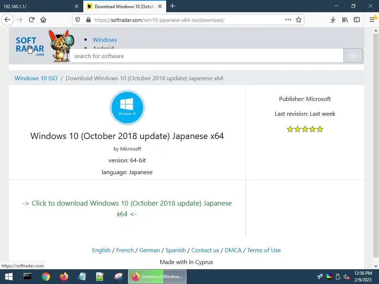Close the Download Windows 10 tab
Image resolution: width=379 pixels, height=284 pixels.
tap(160, 6)
